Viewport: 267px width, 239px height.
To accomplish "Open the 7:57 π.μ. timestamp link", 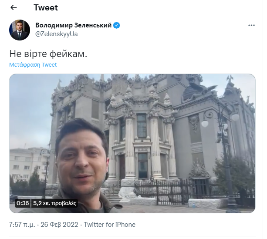I will [x=22, y=225].
